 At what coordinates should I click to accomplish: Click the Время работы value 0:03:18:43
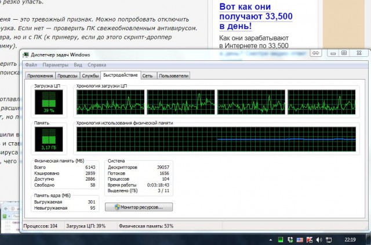158,185
